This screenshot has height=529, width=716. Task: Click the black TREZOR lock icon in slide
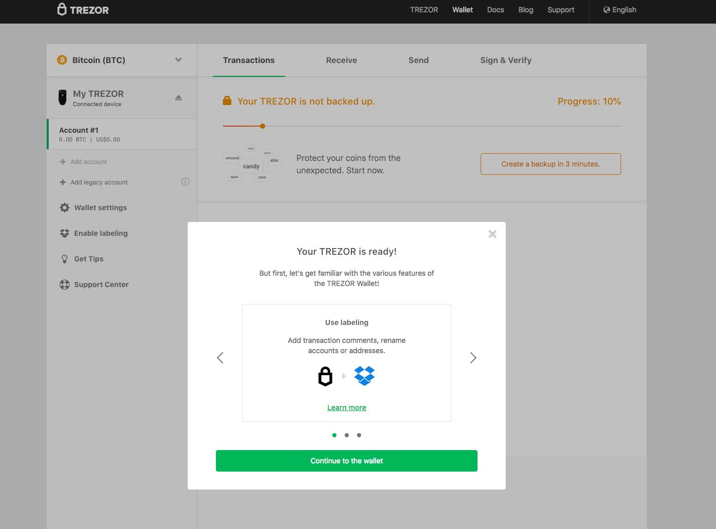(325, 376)
